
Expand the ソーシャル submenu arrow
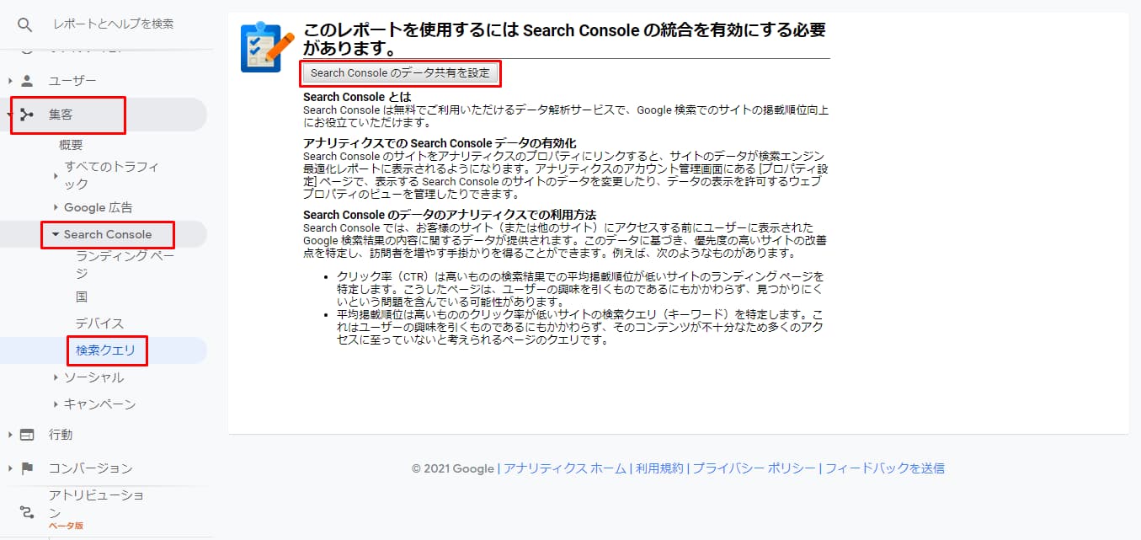(56, 377)
